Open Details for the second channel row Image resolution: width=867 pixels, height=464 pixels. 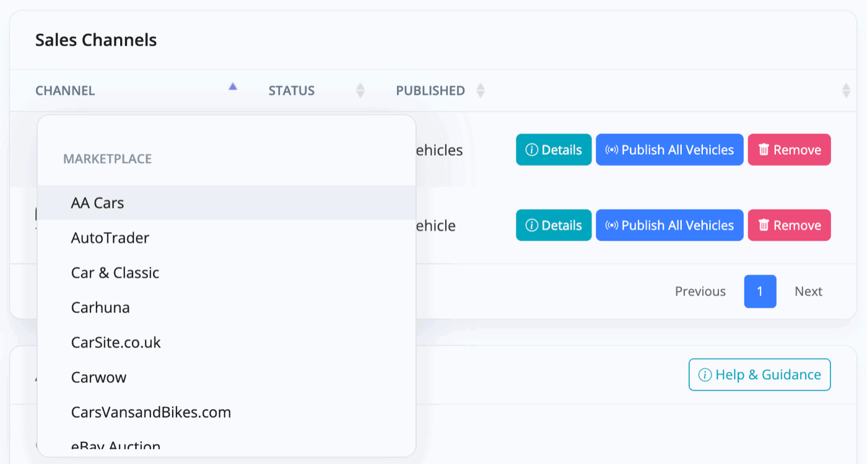[x=554, y=225]
